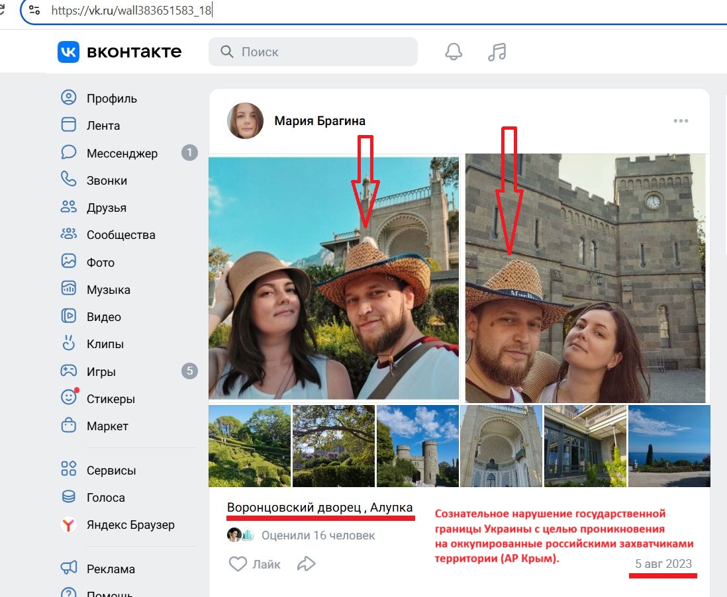Click the Маркет bag icon
This screenshot has height=597, width=727.
69,425
